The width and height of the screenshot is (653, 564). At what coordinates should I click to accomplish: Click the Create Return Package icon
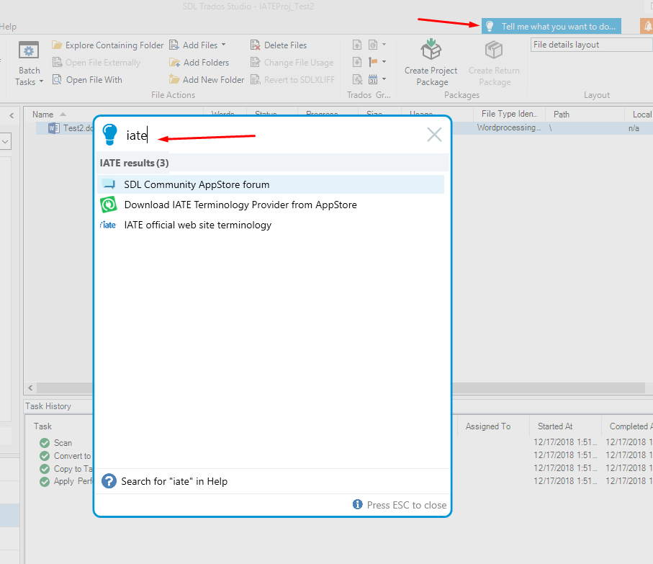(494, 50)
